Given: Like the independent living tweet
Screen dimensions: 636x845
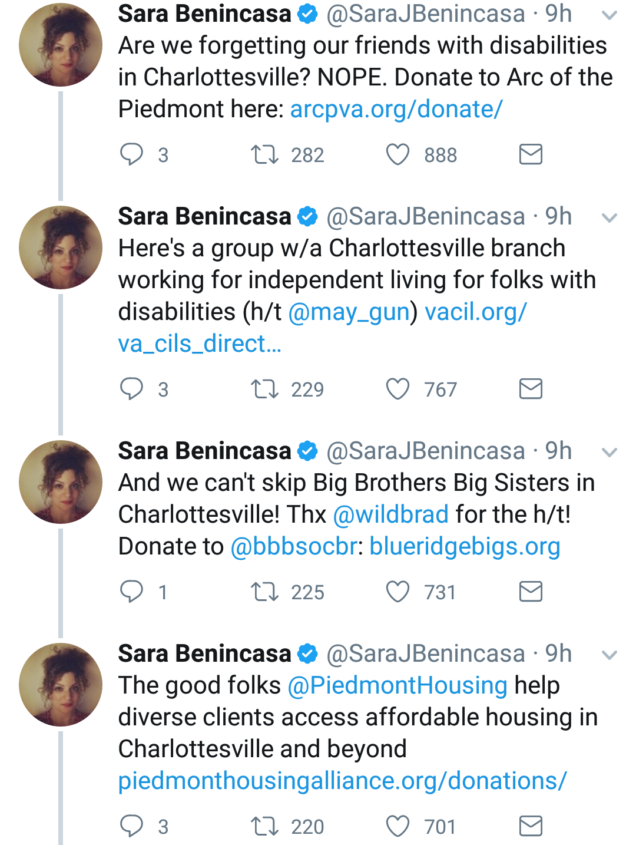Looking at the screenshot, I should click(397, 389).
